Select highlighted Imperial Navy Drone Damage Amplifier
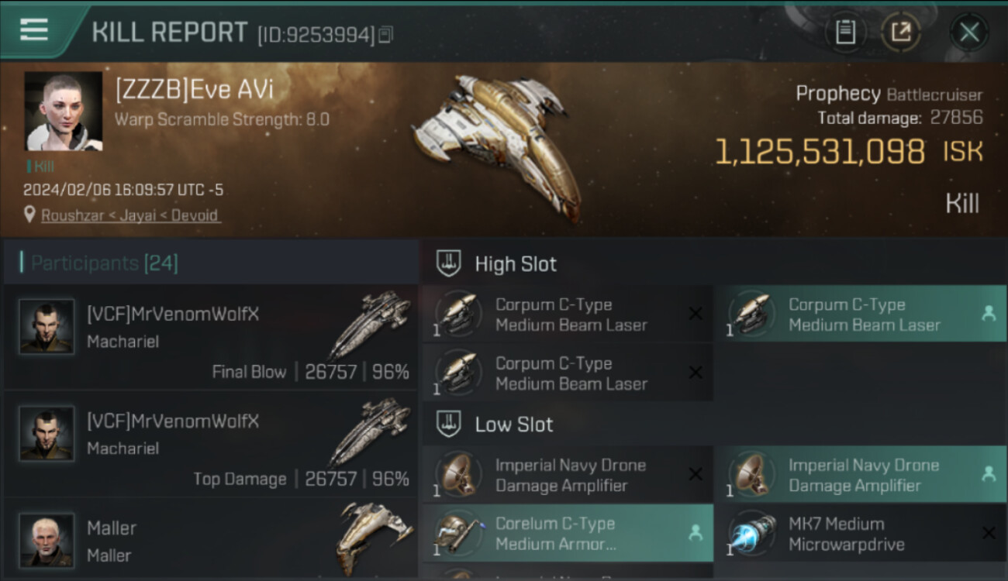Image resolution: width=1008 pixels, height=581 pixels. pos(861,474)
